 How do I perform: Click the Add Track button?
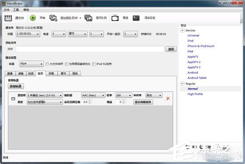coord(16,86)
